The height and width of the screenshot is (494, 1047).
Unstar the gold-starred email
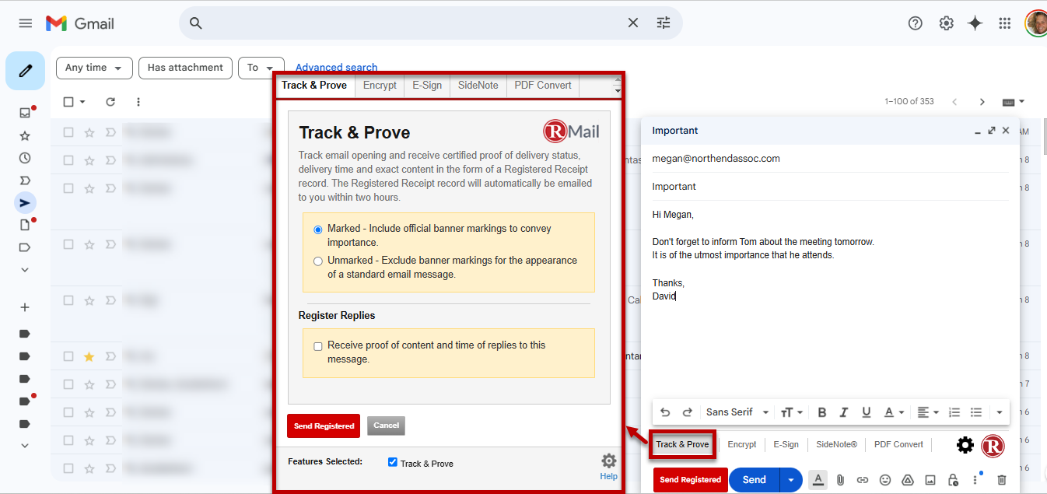(x=89, y=357)
